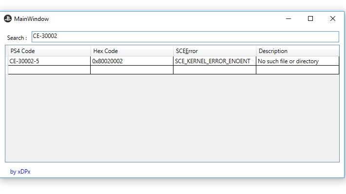Open the 'by xDPx' link
The width and height of the screenshot is (346, 194).
20,172
